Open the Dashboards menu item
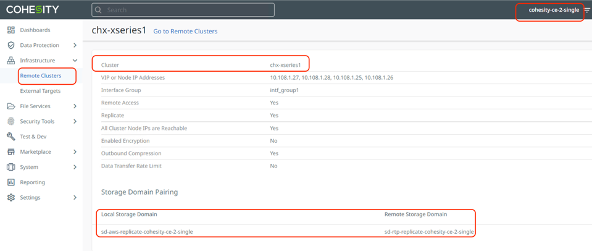 click(35, 30)
